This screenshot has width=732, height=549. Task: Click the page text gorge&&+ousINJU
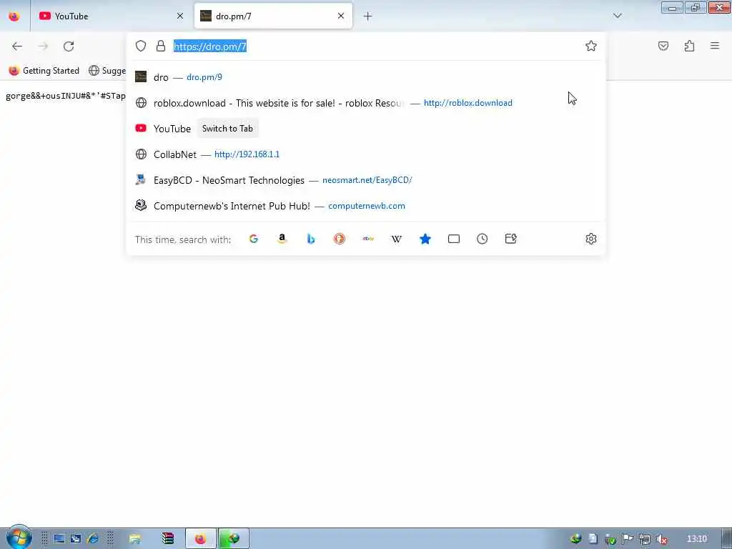coord(65,97)
